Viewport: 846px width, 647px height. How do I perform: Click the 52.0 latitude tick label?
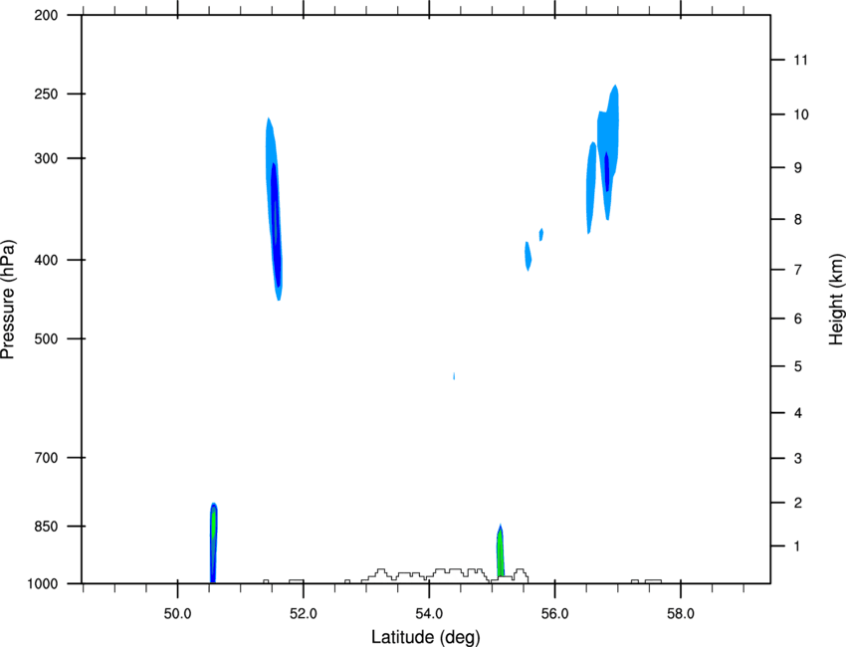[304, 613]
